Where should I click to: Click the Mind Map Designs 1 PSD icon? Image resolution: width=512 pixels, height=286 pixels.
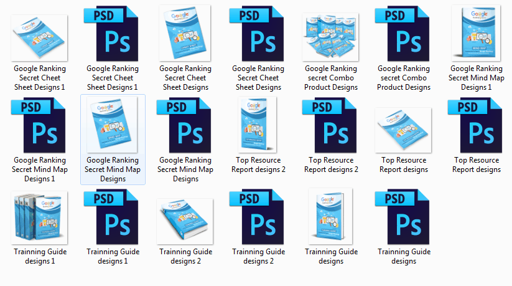40,126
